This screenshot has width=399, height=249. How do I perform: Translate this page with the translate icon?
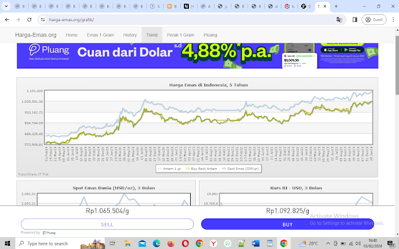tap(339, 19)
